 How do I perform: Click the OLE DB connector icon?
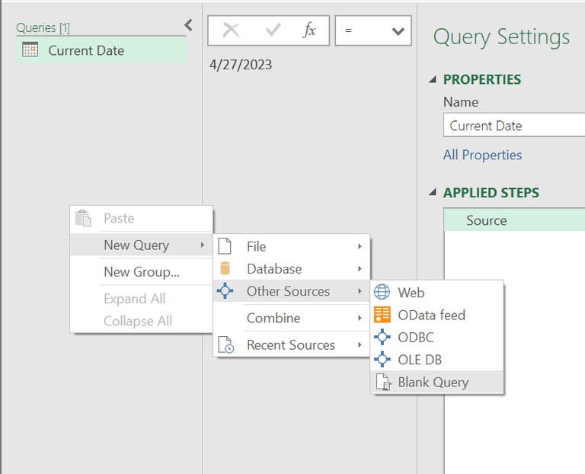click(382, 360)
